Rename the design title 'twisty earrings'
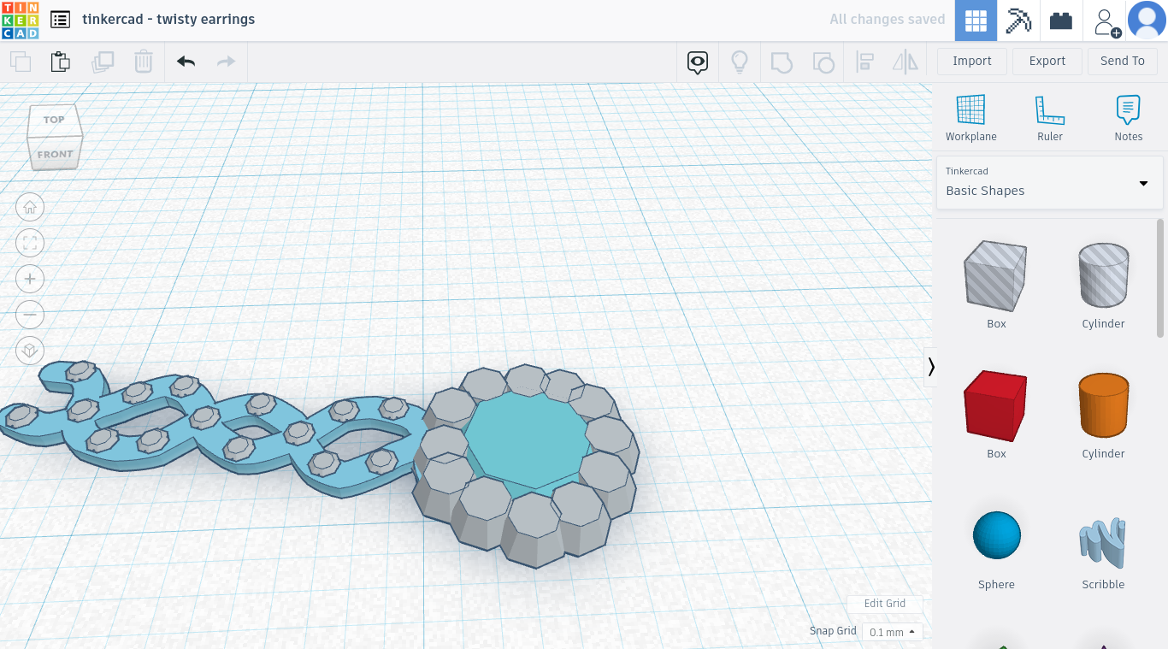This screenshot has height=649, width=1168. [x=168, y=19]
